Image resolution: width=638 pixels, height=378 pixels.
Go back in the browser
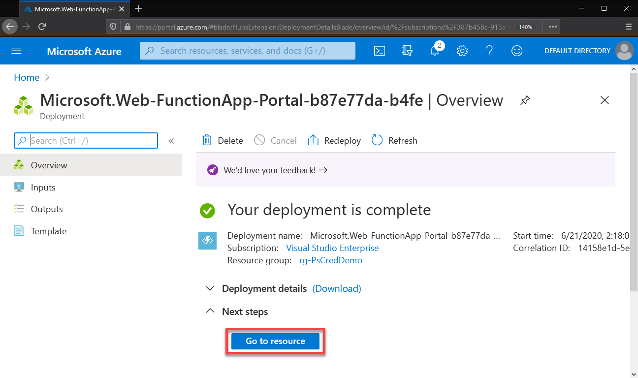tap(10, 27)
